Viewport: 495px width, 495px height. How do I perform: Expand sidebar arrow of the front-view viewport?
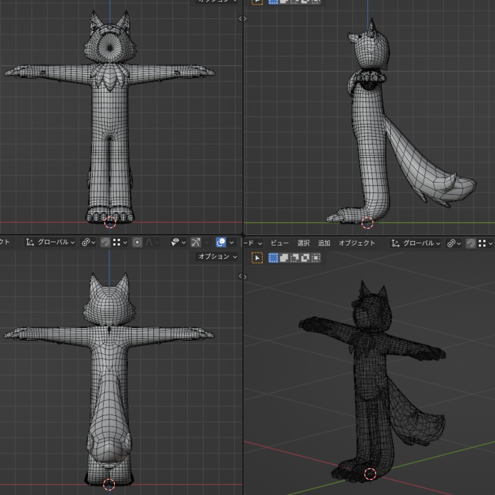pyautogui.click(x=240, y=19)
